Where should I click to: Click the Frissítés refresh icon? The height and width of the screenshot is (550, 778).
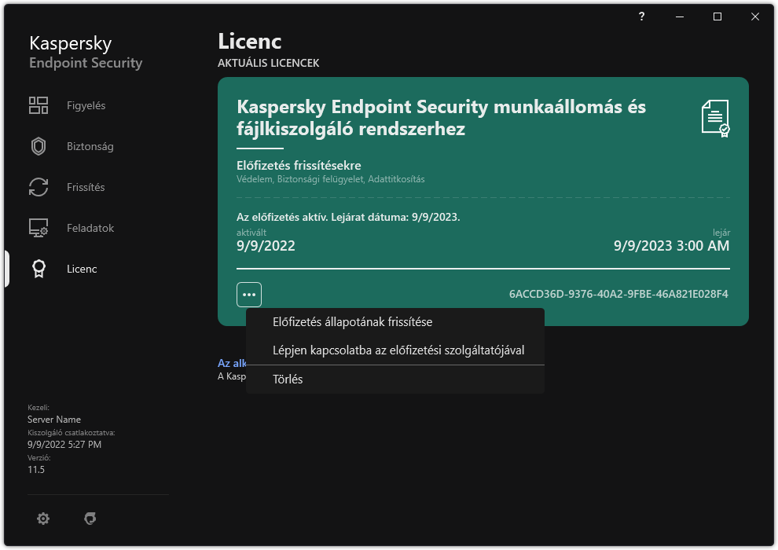pos(39,186)
